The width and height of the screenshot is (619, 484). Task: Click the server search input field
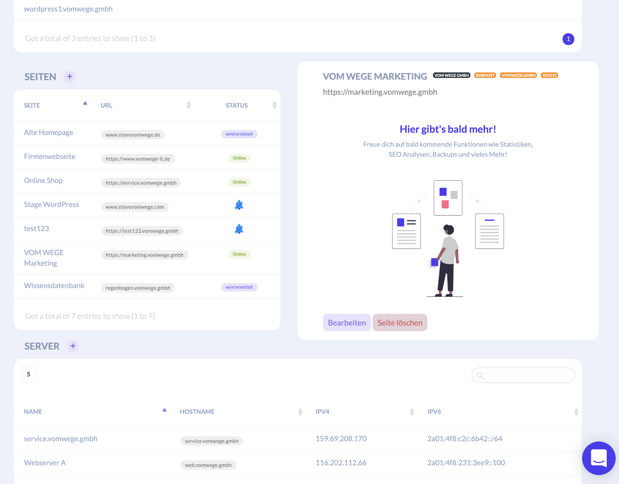pyautogui.click(x=527, y=375)
